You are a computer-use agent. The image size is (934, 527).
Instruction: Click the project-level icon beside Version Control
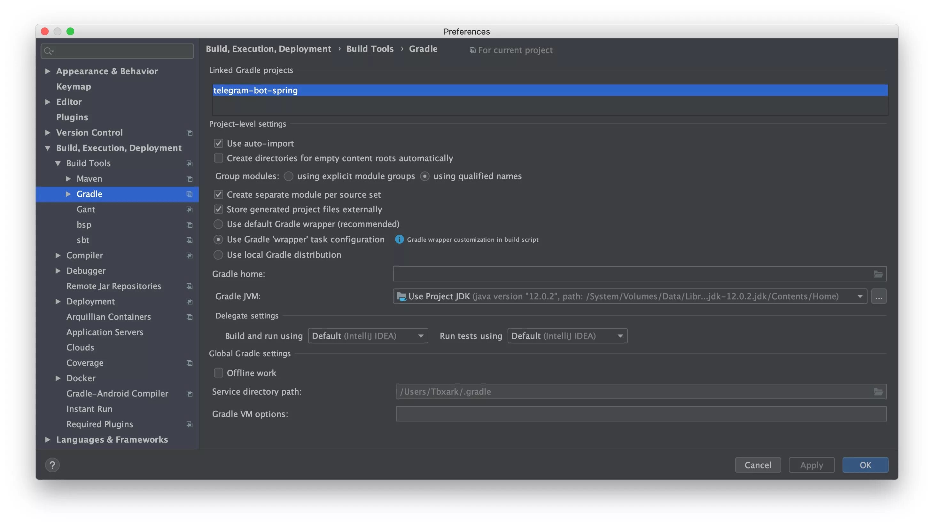(x=189, y=133)
